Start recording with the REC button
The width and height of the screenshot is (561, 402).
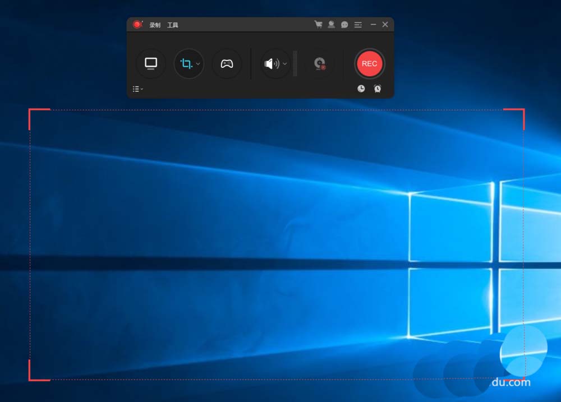pyautogui.click(x=369, y=64)
